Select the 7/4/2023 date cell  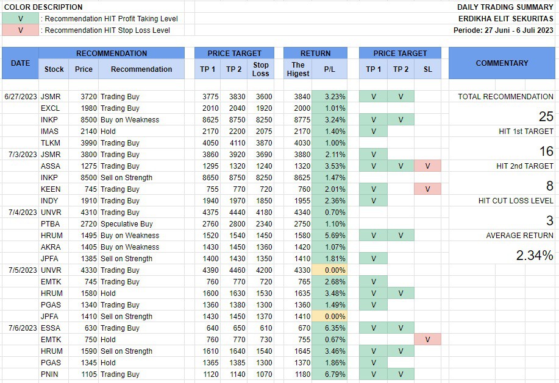click(x=20, y=213)
